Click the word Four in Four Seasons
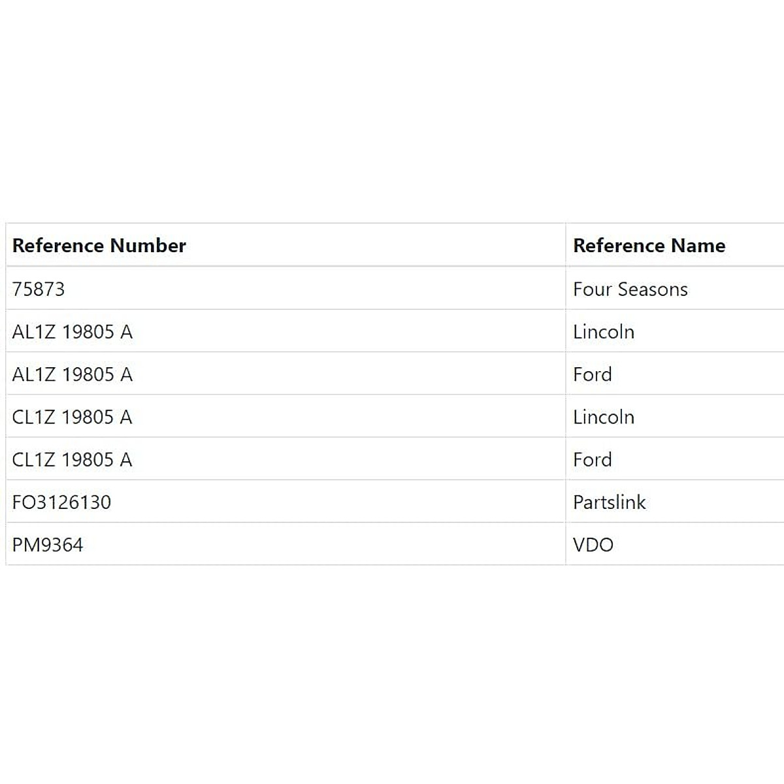Viewport: 784px width, 784px height. tap(593, 289)
